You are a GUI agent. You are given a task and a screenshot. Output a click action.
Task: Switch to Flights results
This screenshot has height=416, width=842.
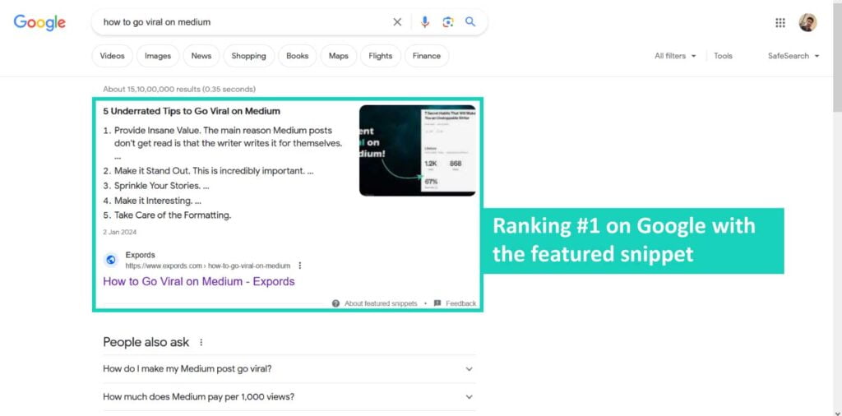point(381,56)
